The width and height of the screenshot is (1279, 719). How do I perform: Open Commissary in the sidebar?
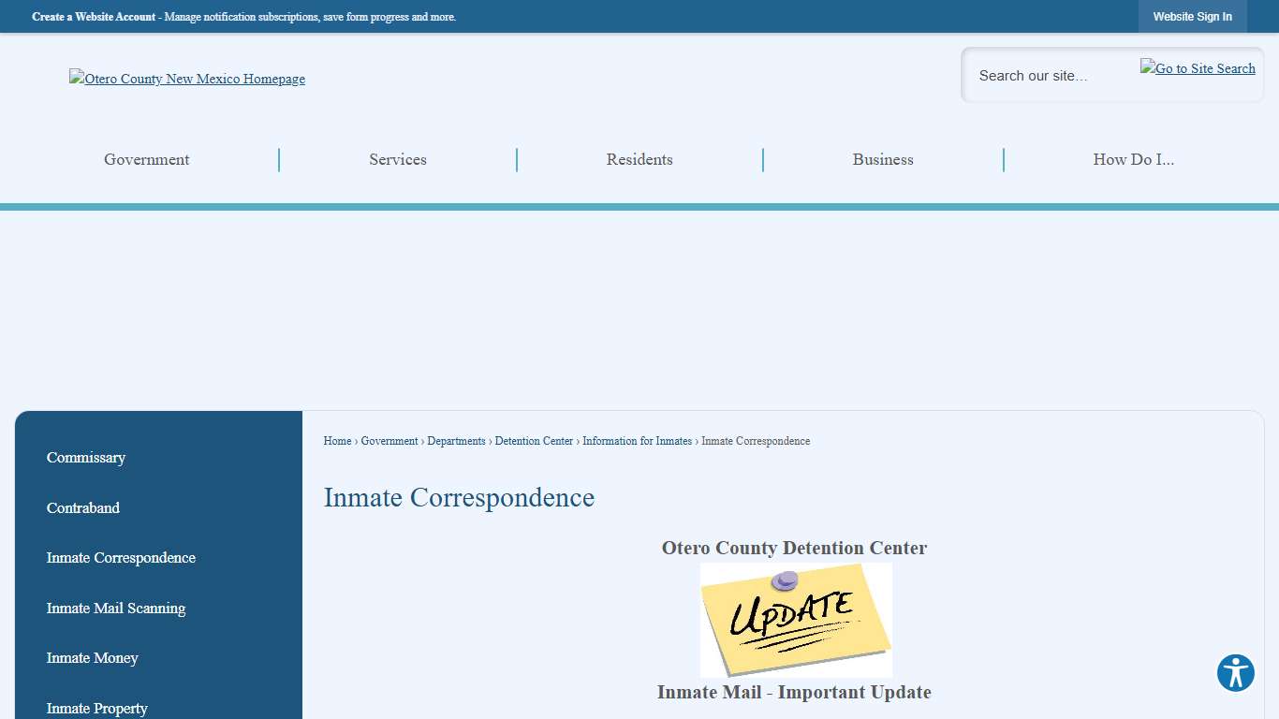tap(86, 458)
